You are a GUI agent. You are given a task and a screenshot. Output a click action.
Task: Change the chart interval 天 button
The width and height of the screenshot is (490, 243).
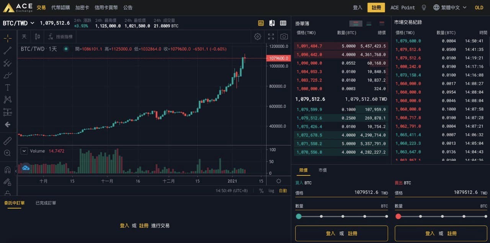[24, 37]
